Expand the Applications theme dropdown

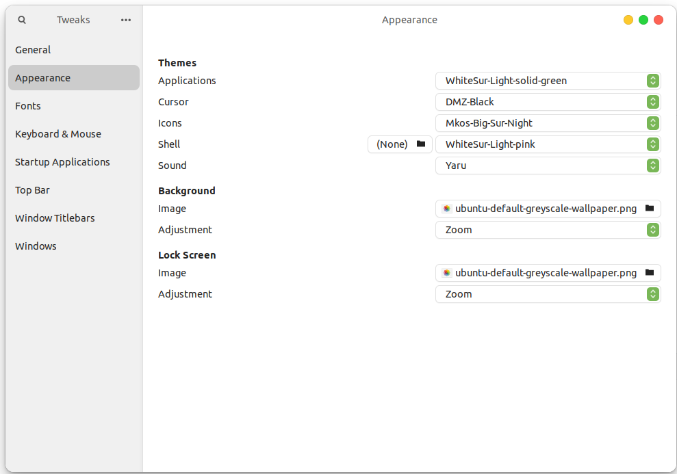click(x=548, y=81)
